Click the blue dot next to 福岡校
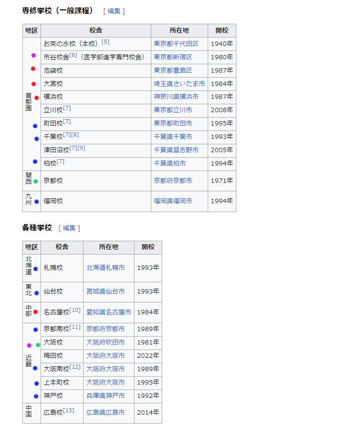 tap(37, 202)
